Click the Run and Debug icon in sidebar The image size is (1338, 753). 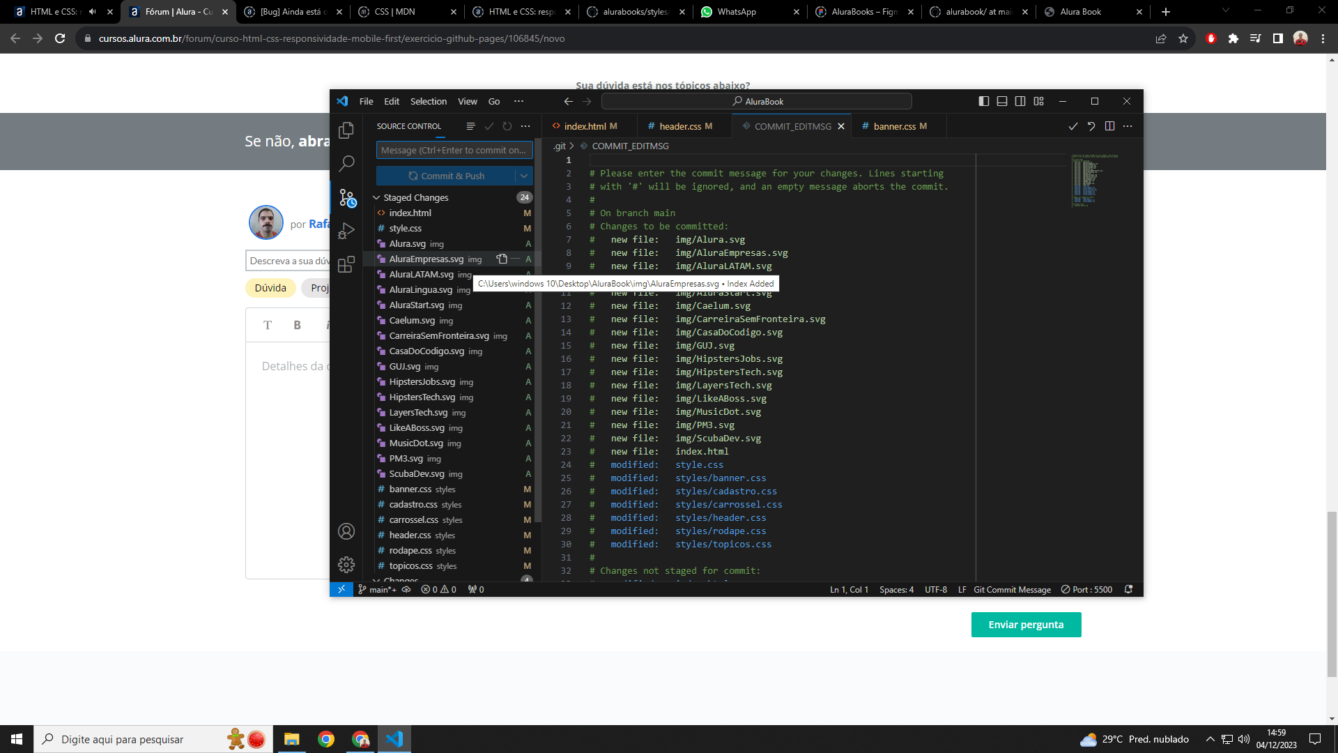click(346, 231)
